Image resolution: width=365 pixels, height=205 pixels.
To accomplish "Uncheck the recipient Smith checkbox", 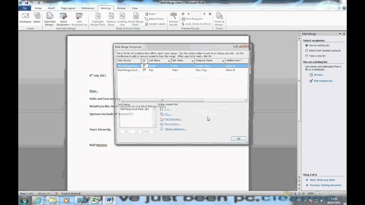I will point(145,66).
